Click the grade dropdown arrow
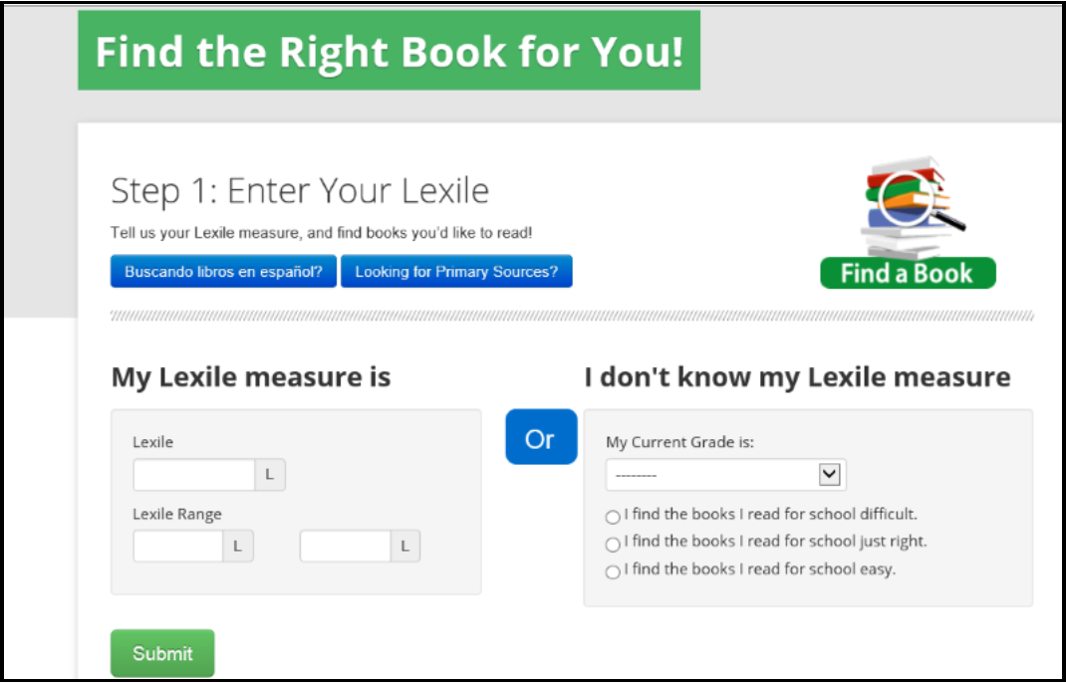The width and height of the screenshot is (1066, 683). [x=829, y=475]
